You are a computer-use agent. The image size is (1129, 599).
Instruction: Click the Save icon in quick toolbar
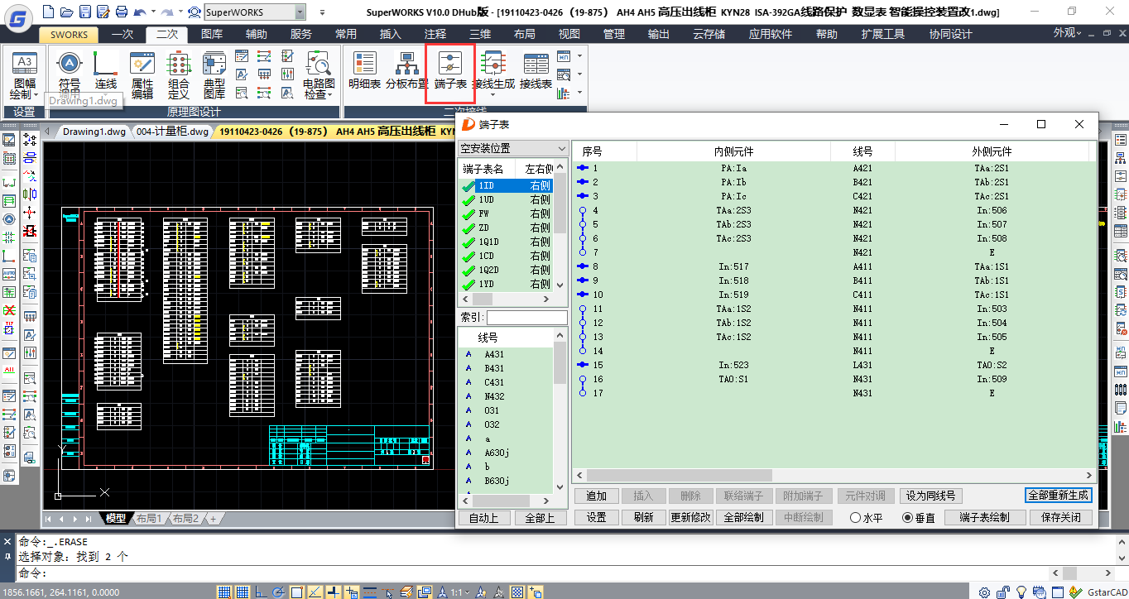[x=84, y=12]
